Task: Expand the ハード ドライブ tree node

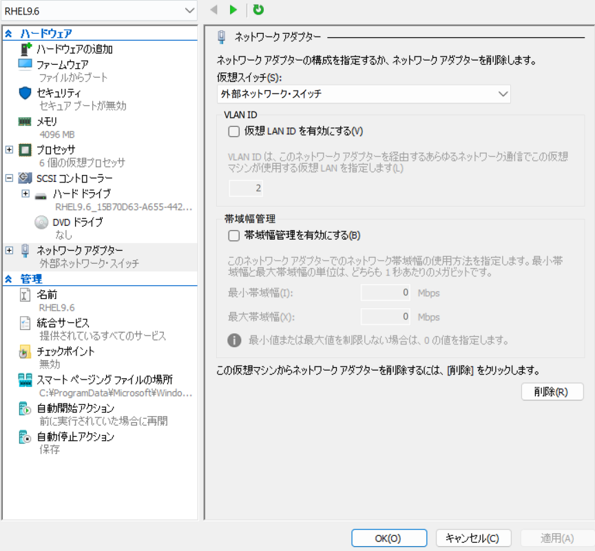Action: click(x=25, y=194)
